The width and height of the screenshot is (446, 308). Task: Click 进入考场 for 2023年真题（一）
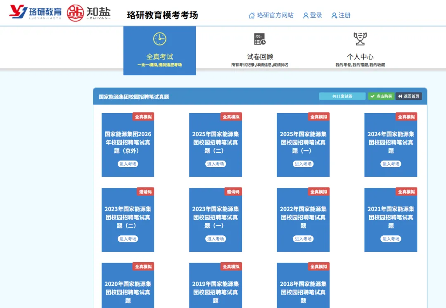point(215,239)
